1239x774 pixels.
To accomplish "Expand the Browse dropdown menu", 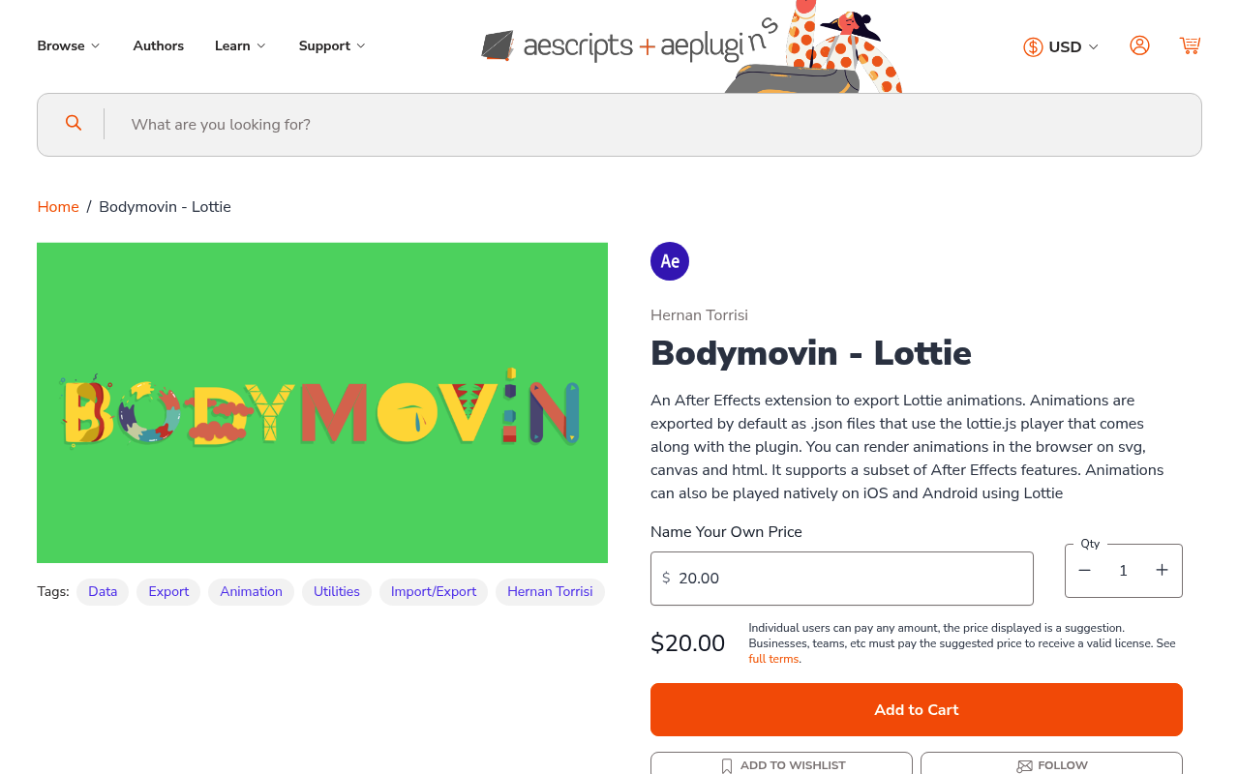I will (x=68, y=45).
